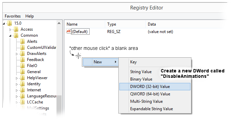This screenshot has height=124, width=231.
Task: Open the New submenu in context menu
Action: click(x=101, y=62)
